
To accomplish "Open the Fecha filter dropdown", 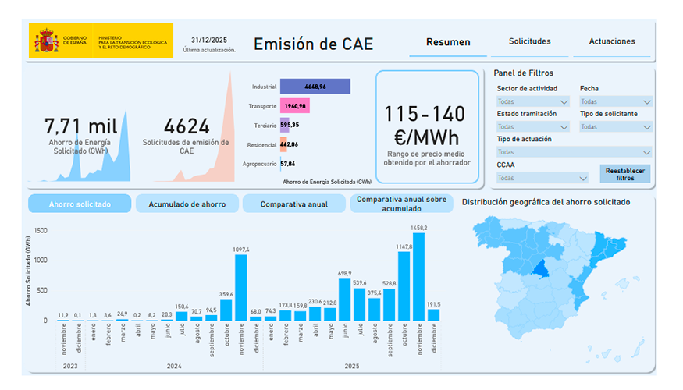I will click(615, 101).
